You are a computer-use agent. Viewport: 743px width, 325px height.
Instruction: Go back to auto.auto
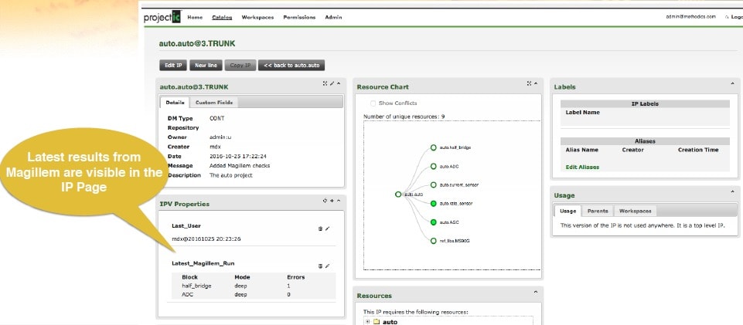click(x=291, y=66)
